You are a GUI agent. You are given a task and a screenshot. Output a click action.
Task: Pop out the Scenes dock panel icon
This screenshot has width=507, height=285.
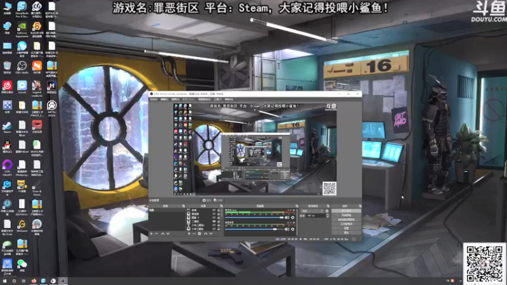(x=183, y=206)
